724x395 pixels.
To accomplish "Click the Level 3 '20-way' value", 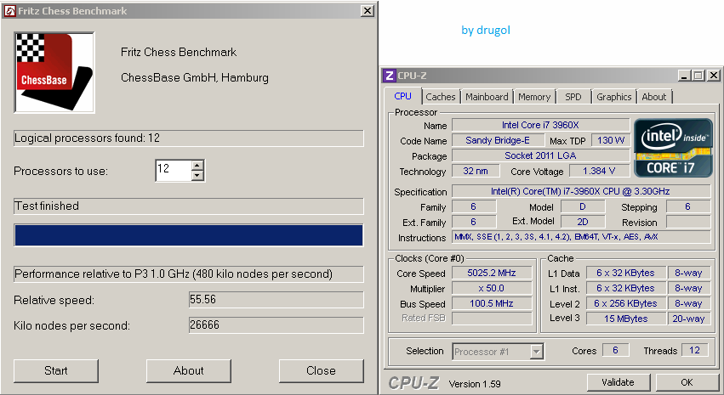I will [688, 319].
